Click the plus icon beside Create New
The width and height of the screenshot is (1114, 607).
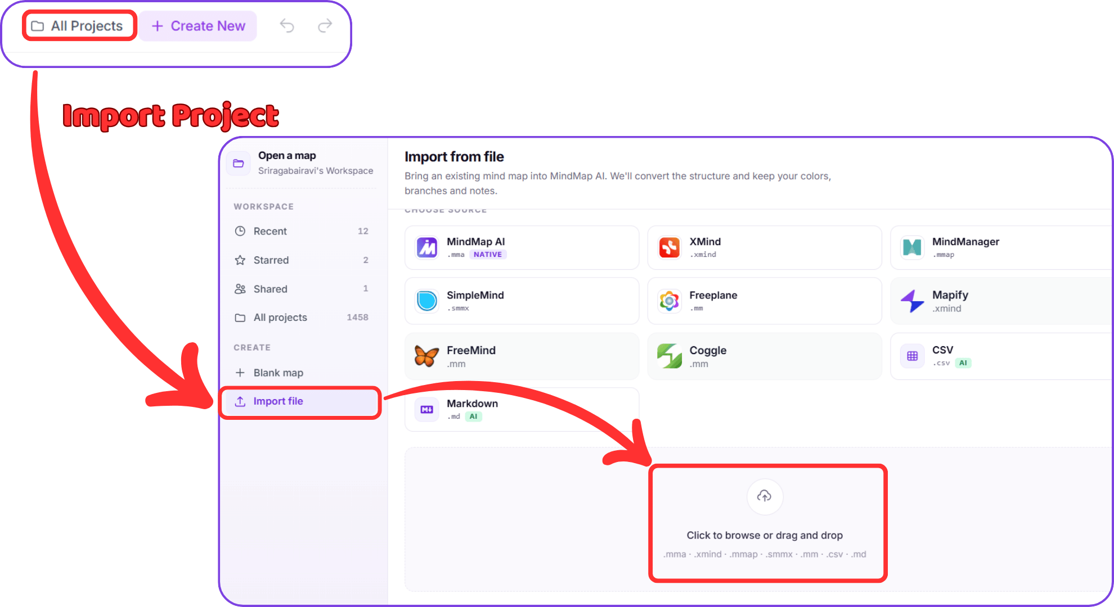(158, 26)
